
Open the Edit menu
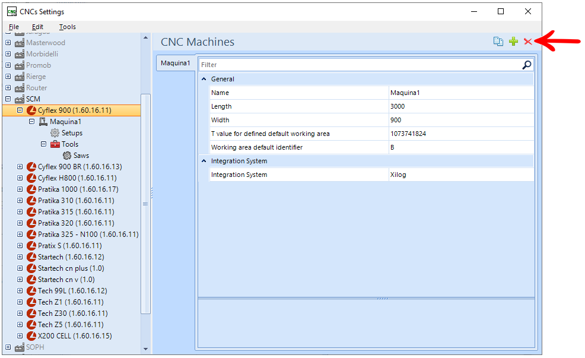[37, 27]
